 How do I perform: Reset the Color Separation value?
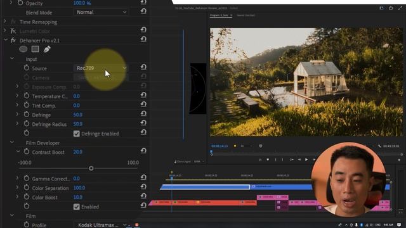(x=143, y=187)
